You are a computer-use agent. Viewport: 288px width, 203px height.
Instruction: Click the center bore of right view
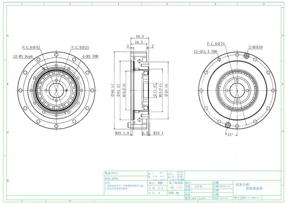click(x=237, y=89)
